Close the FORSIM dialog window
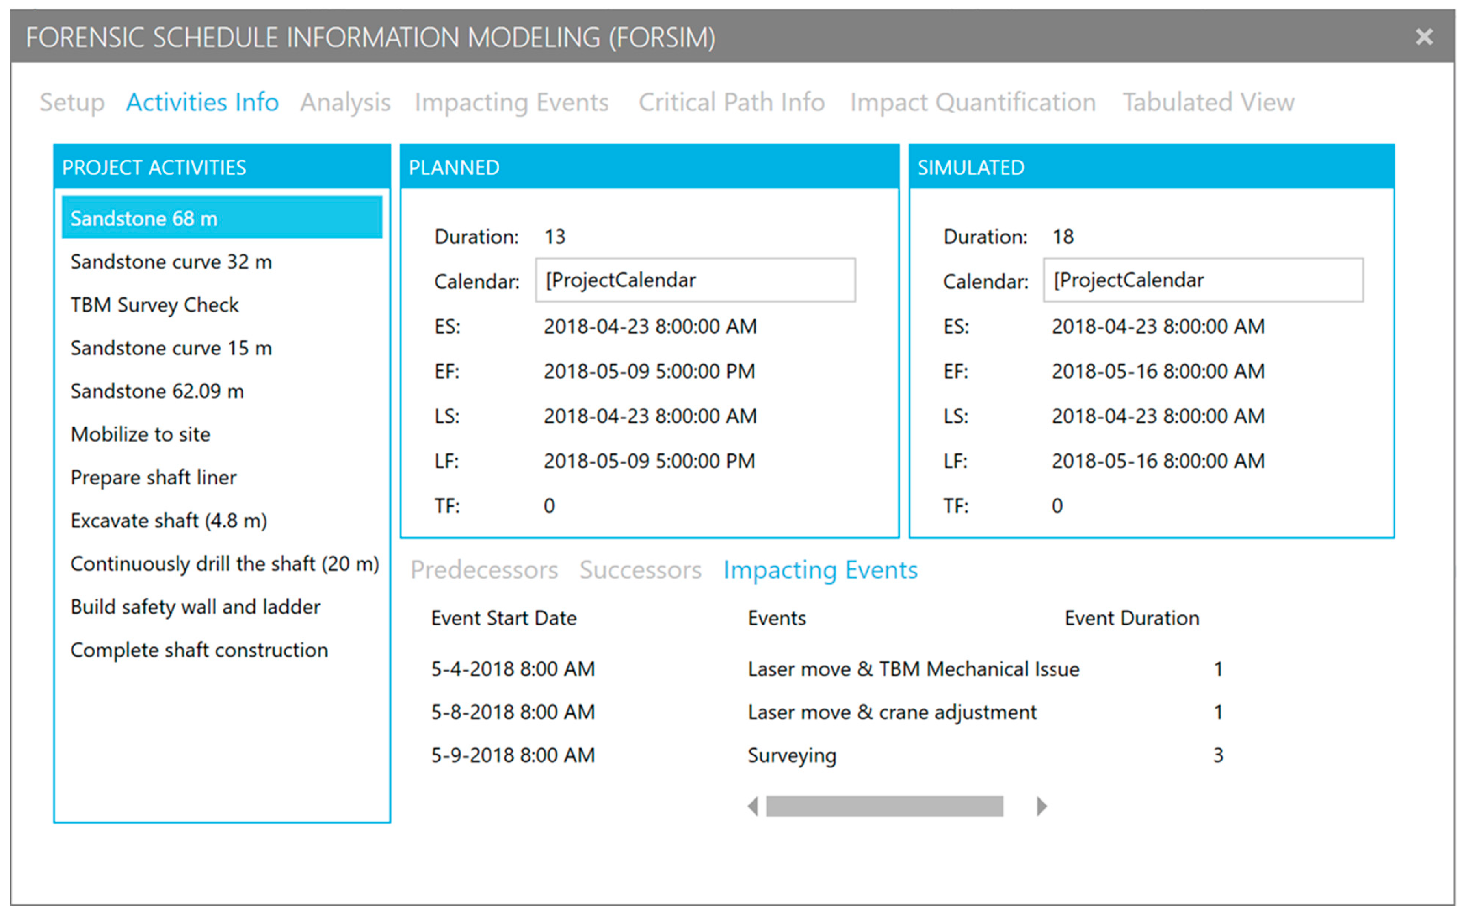The height and width of the screenshot is (915, 1466). coord(1423,37)
